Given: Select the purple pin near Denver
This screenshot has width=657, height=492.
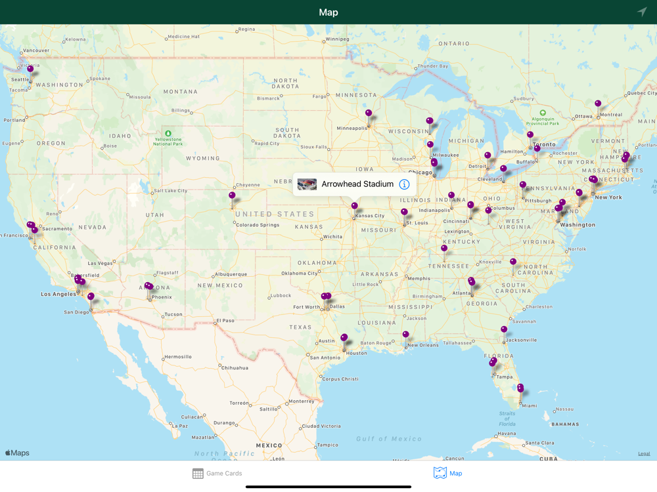Looking at the screenshot, I should [232, 195].
